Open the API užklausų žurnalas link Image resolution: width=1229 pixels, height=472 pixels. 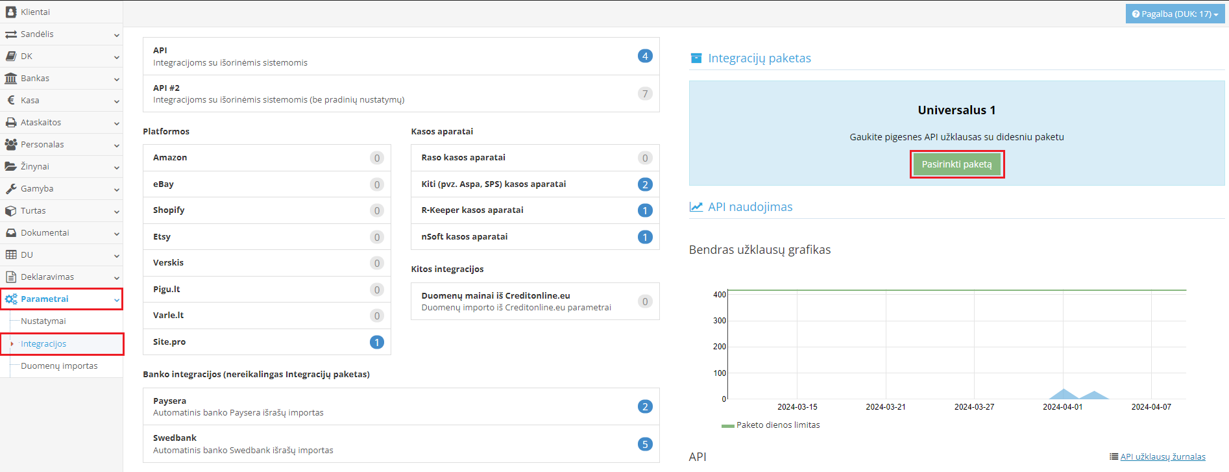pyautogui.click(x=1162, y=457)
